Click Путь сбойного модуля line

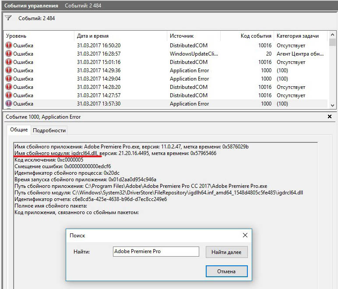(x=158, y=193)
